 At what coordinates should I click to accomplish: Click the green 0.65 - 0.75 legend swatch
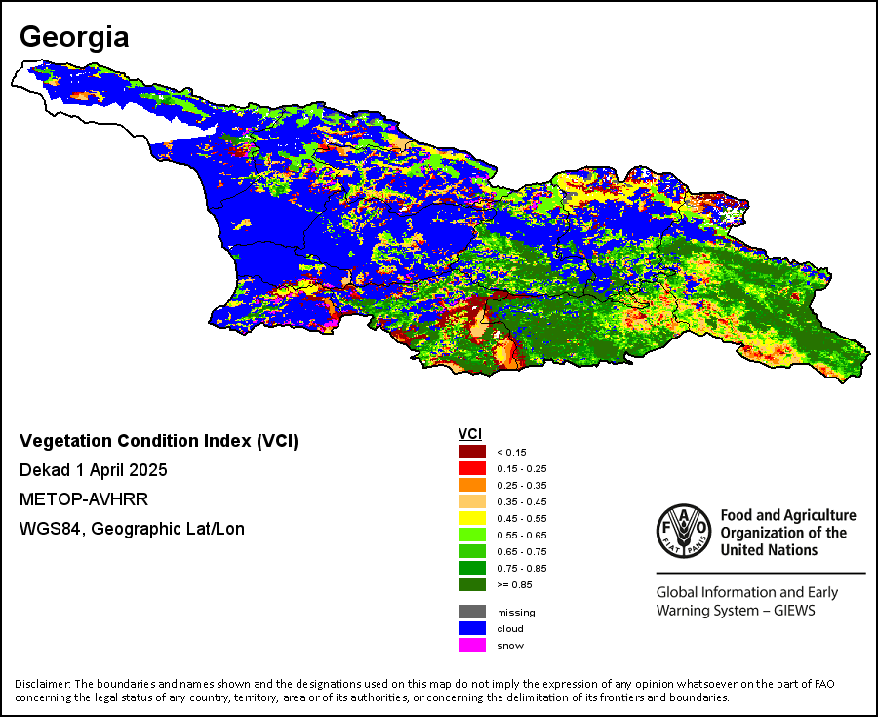(471, 551)
